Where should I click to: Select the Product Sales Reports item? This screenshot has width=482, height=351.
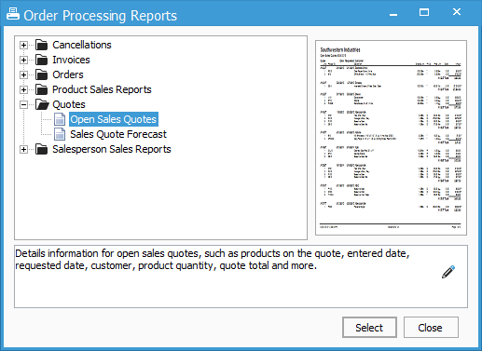click(x=102, y=89)
